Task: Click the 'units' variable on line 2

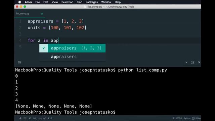Action: pyautogui.click(x=34, y=28)
